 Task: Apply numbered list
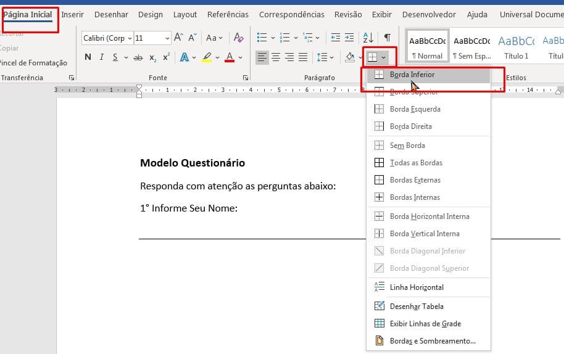point(285,38)
